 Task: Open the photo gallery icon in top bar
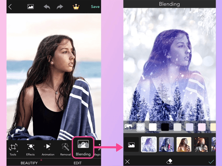[31, 7]
